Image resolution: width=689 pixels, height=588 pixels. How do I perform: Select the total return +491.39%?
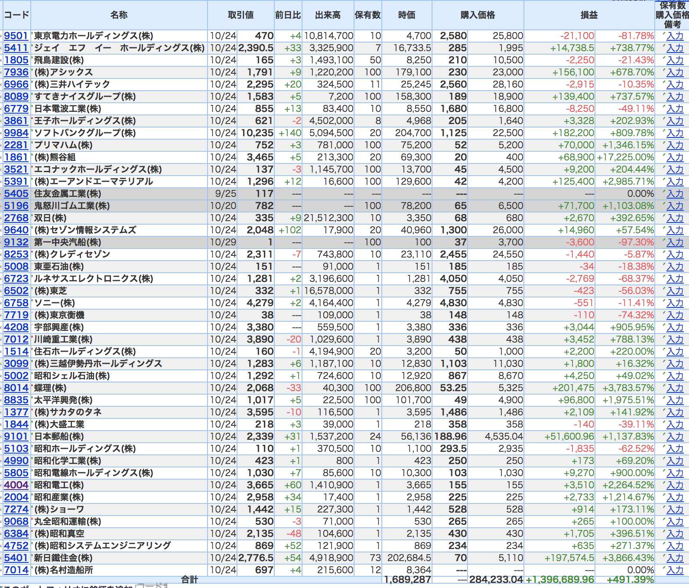click(630, 580)
